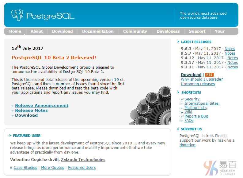243x178 pixels.
Task: Open Why should I upgrade link
Action: [202, 79]
